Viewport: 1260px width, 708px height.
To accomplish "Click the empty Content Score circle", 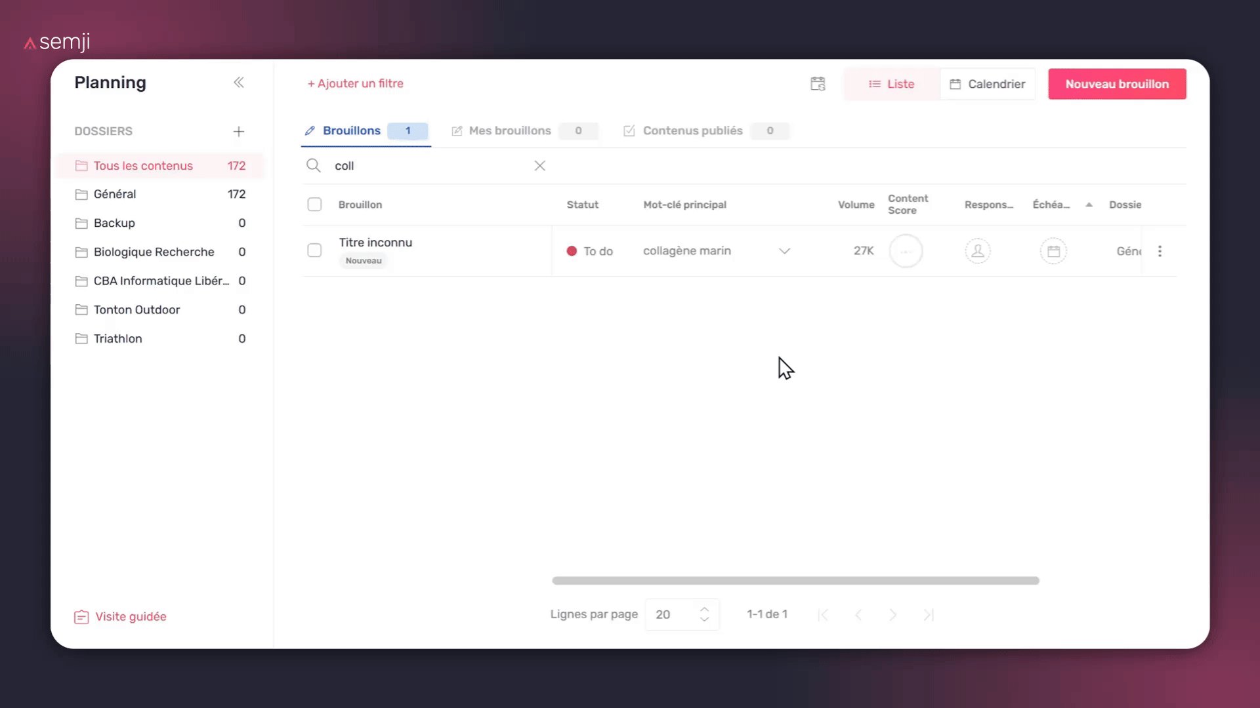I will (906, 251).
